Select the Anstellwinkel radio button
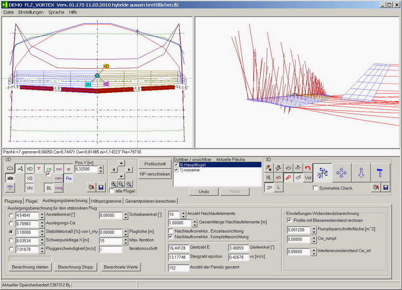Image resolution: width=402 pixels, height=290 pixels. [x=11, y=215]
